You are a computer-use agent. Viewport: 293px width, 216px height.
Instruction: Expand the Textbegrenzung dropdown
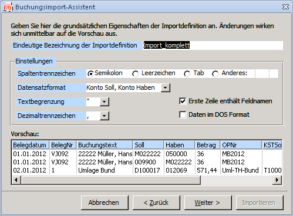point(105,102)
